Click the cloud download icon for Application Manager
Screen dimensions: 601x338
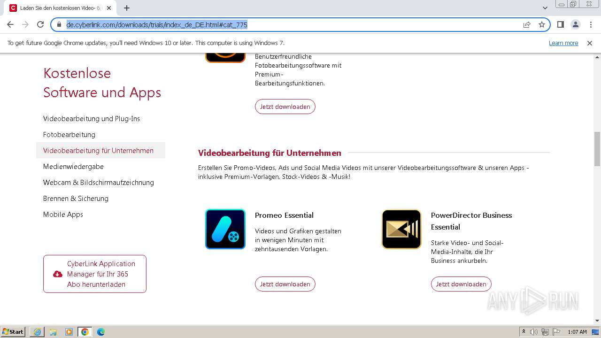click(58, 274)
